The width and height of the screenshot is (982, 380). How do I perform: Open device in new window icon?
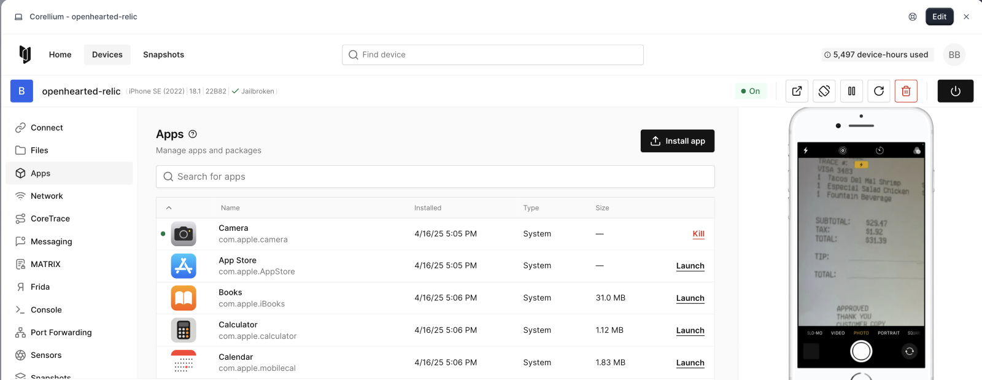[x=797, y=91]
